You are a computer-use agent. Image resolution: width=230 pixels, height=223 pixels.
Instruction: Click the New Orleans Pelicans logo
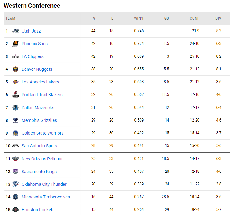pos(15,159)
